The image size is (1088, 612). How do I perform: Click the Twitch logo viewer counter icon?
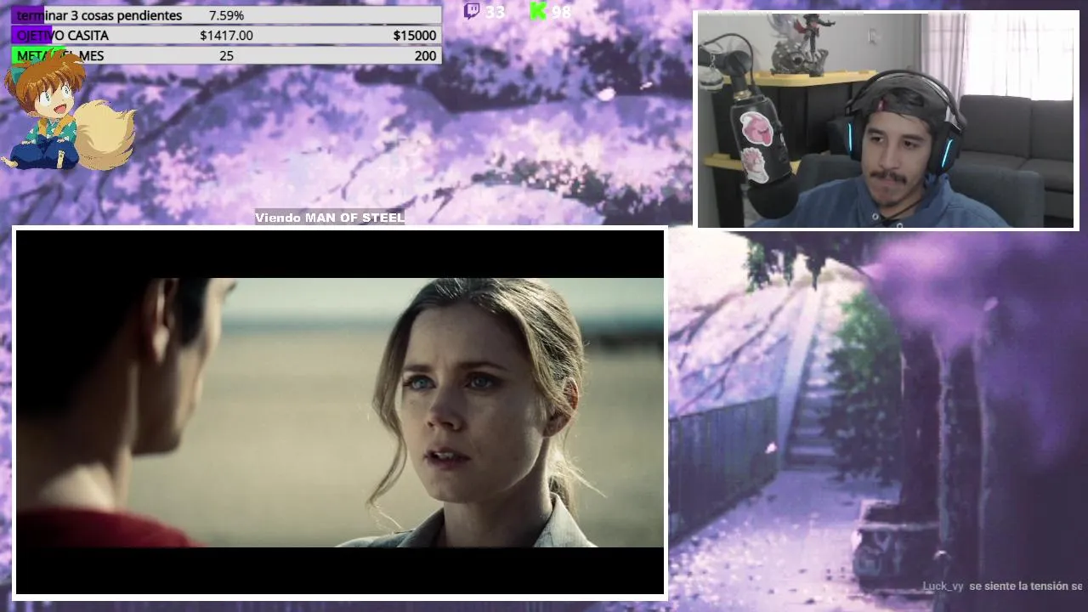click(x=472, y=10)
